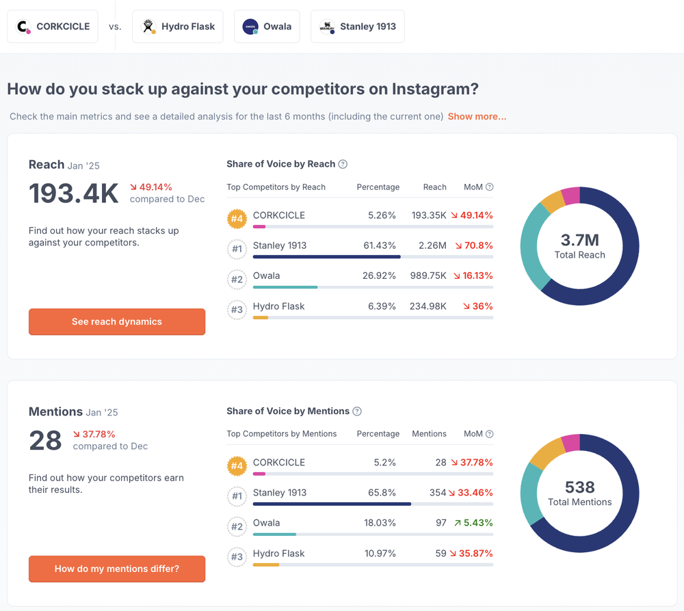This screenshot has width=684, height=611.
Task: Click the CORKCICLE logo icon
Action: [23, 27]
